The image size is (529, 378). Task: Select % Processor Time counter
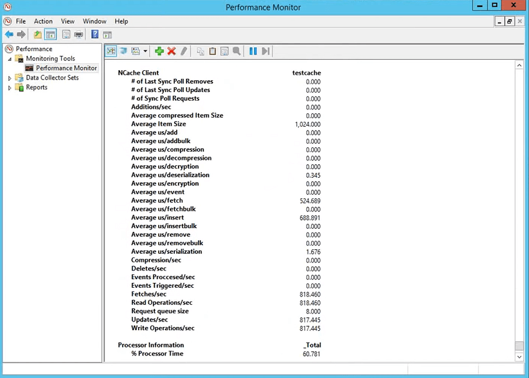pos(157,353)
